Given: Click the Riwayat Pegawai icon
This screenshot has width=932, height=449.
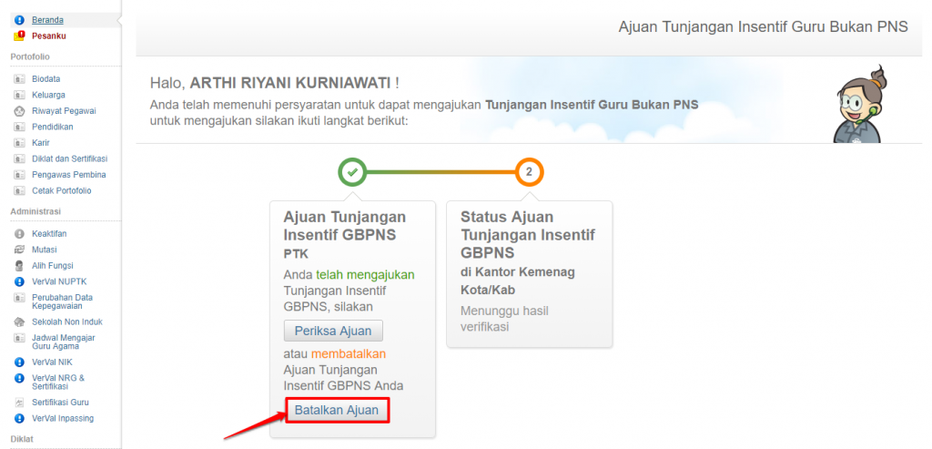Looking at the screenshot, I should coord(19,111).
